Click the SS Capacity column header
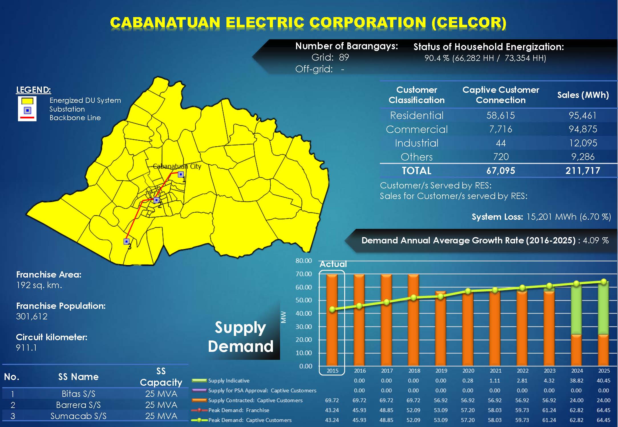618x427 pixels. (x=161, y=377)
